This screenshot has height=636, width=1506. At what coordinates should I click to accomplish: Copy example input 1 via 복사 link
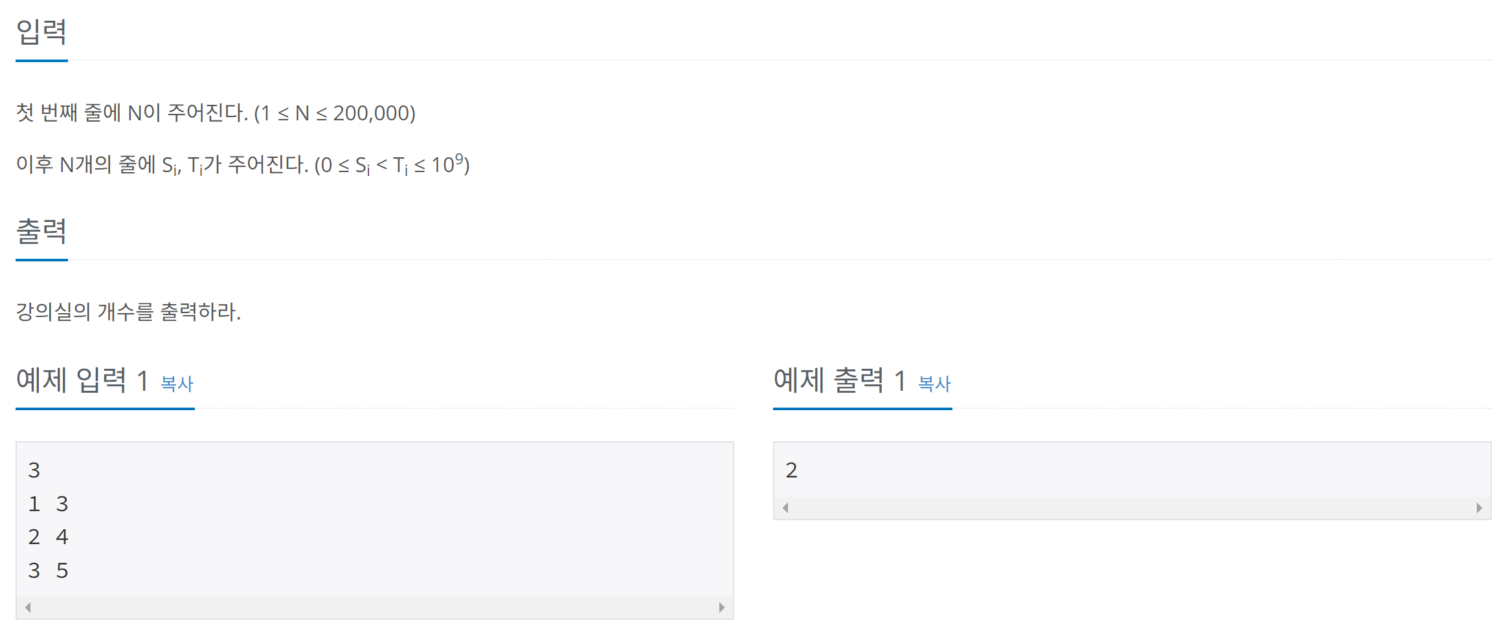[x=177, y=384]
